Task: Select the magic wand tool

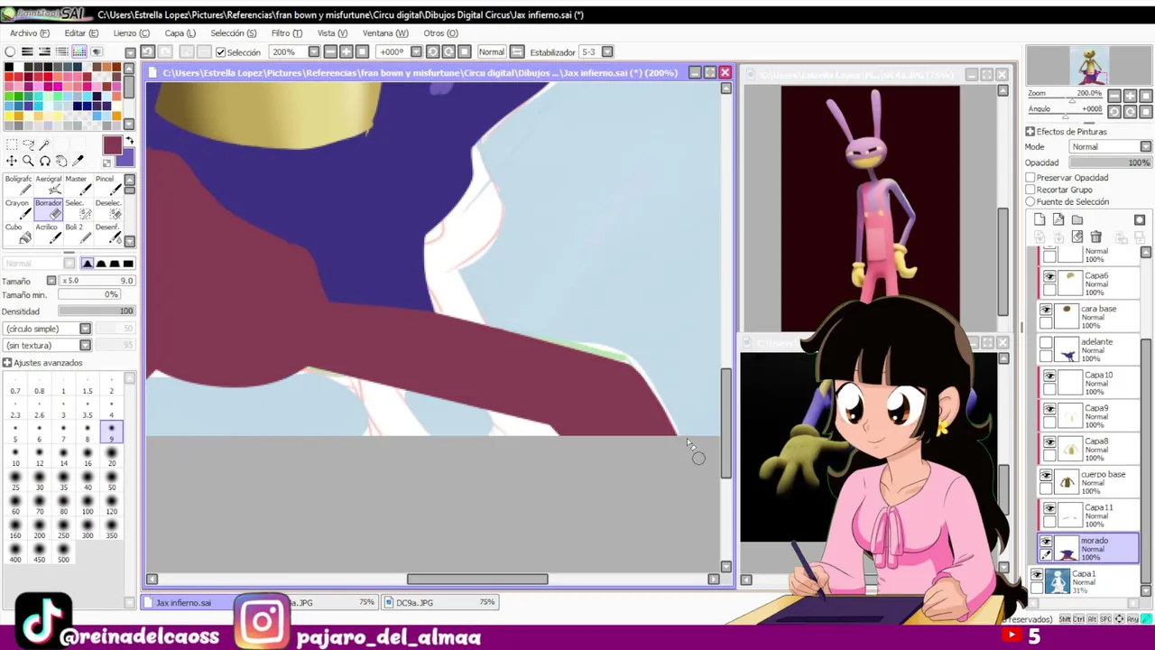Action: click(45, 144)
